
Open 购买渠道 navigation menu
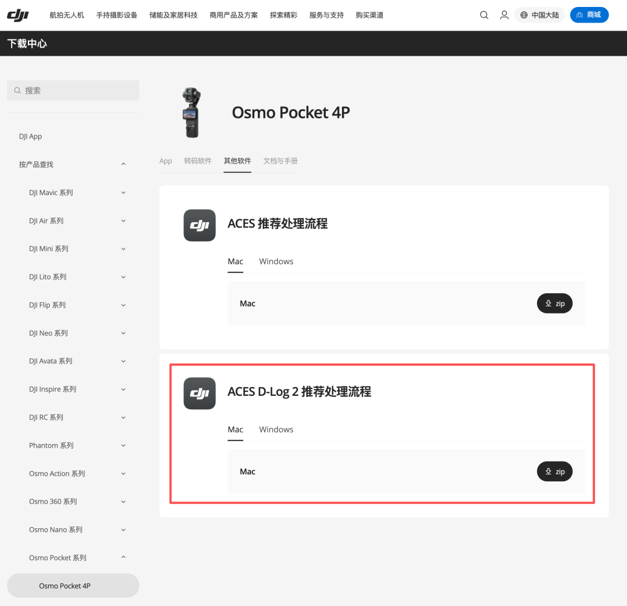coord(369,15)
